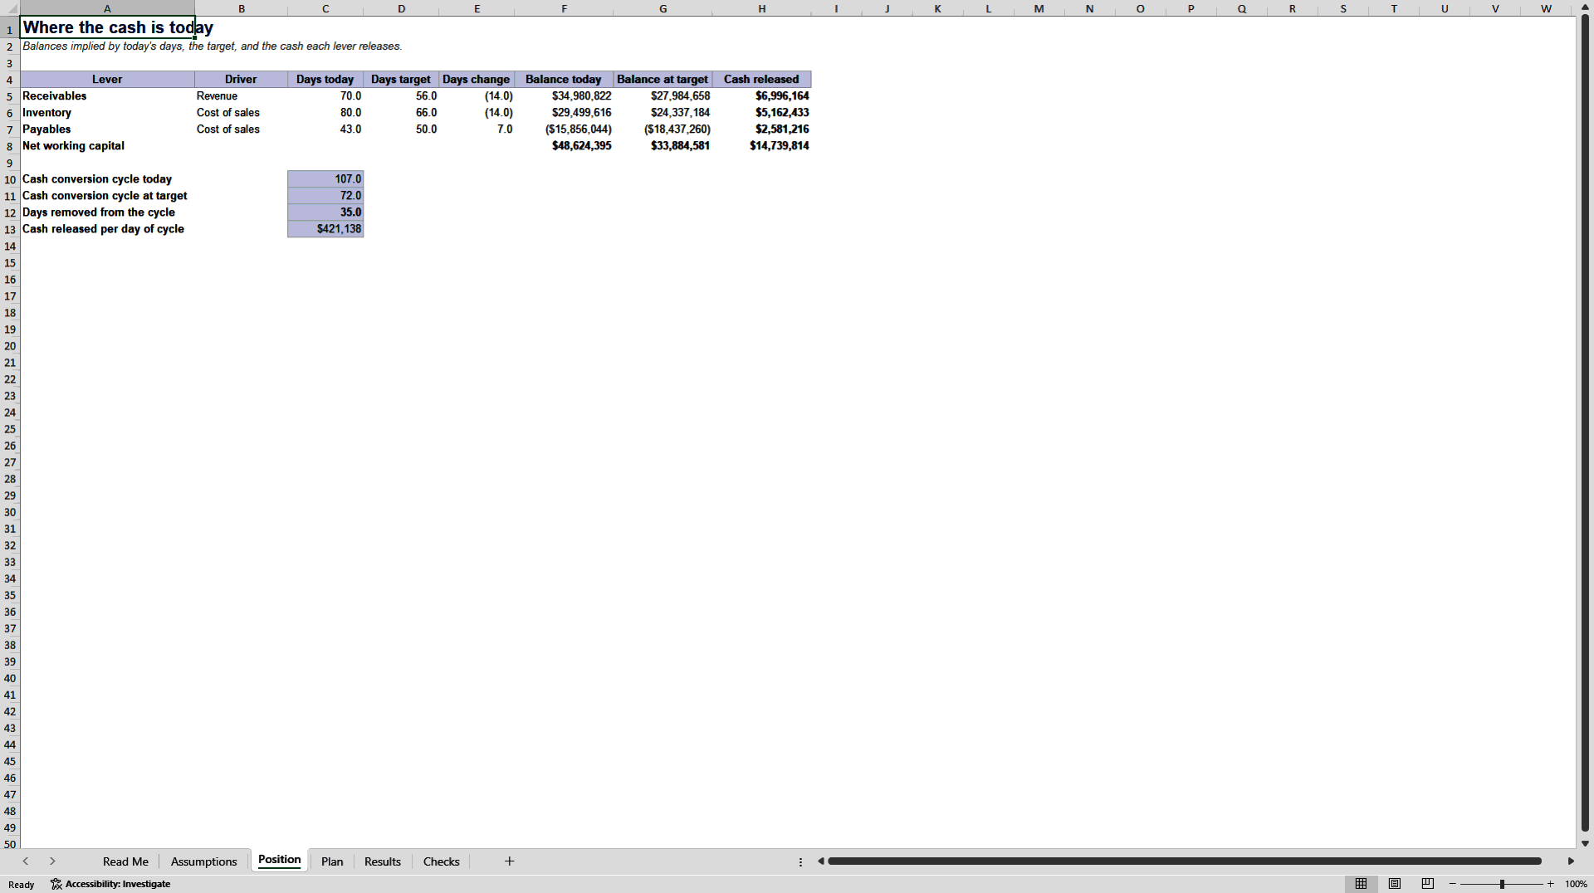Select the Receivables cell
This screenshot has width=1594, height=893.
pyautogui.click(x=107, y=96)
